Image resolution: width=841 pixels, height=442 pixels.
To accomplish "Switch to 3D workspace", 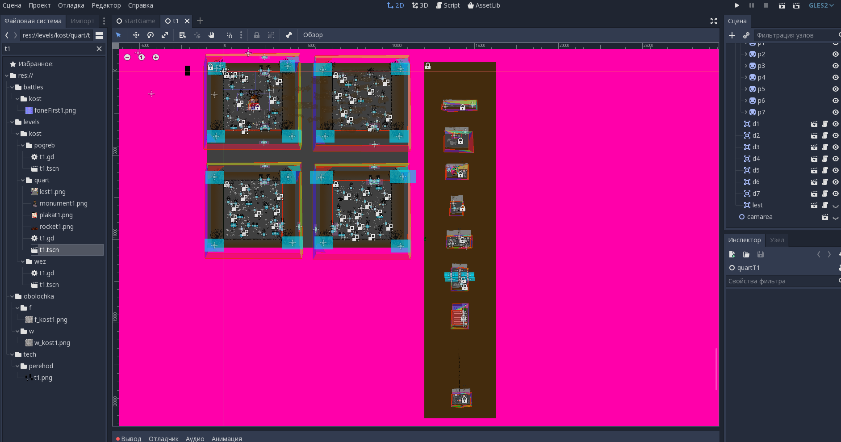I will [x=420, y=5].
